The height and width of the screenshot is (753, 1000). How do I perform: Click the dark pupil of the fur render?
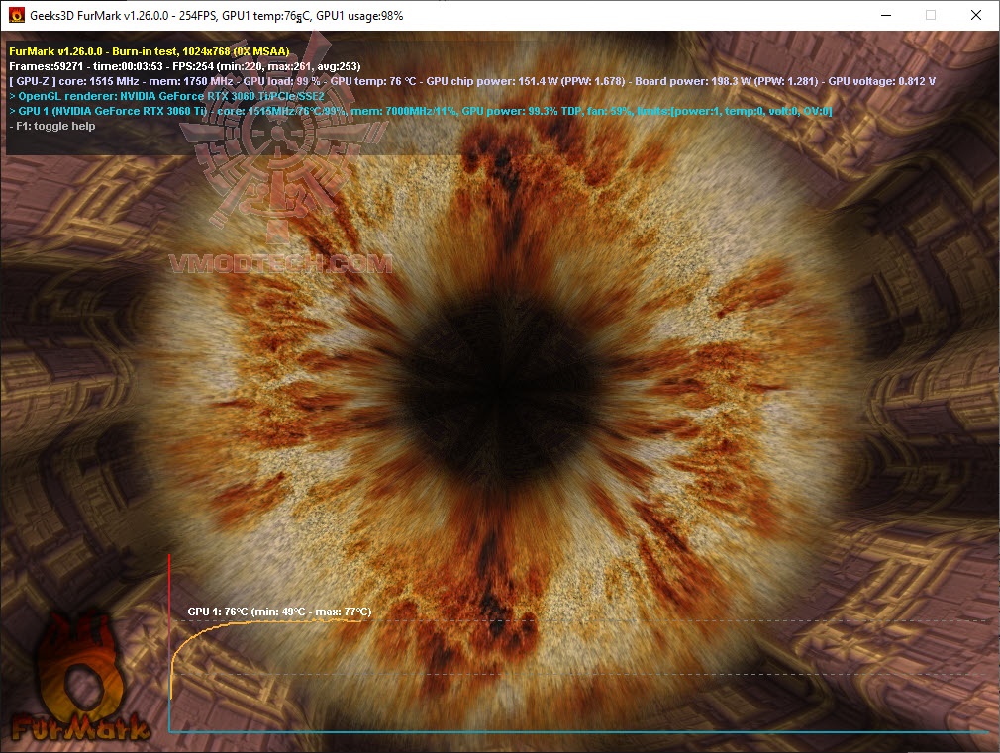point(501,389)
